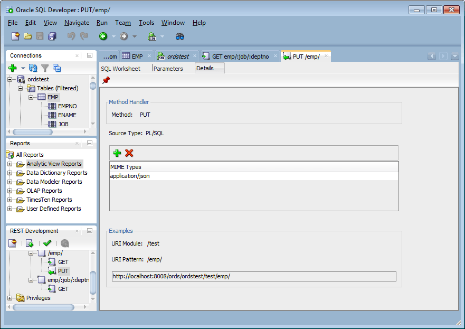The width and height of the screenshot is (465, 329).
Task: Click the green plus New Connection icon
Action: pyautogui.click(x=13, y=68)
